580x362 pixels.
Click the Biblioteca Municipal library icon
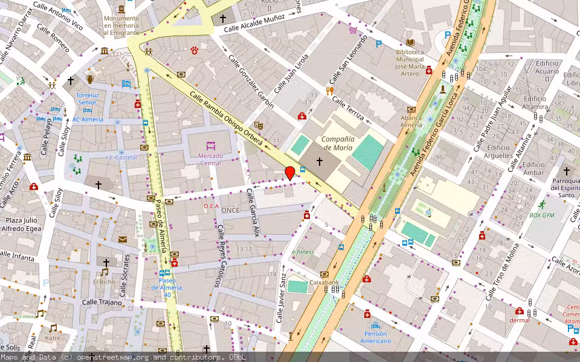pos(410,43)
